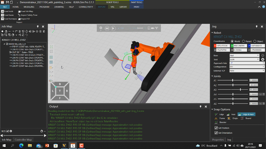The image size is (266, 149).
Task: Click the timer wait icon in Job Map toolbar
Action: (x=27, y=31)
